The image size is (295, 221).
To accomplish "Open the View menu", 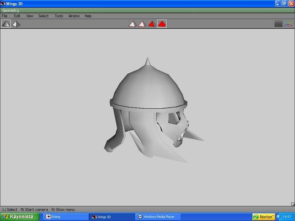I will 29,16.
